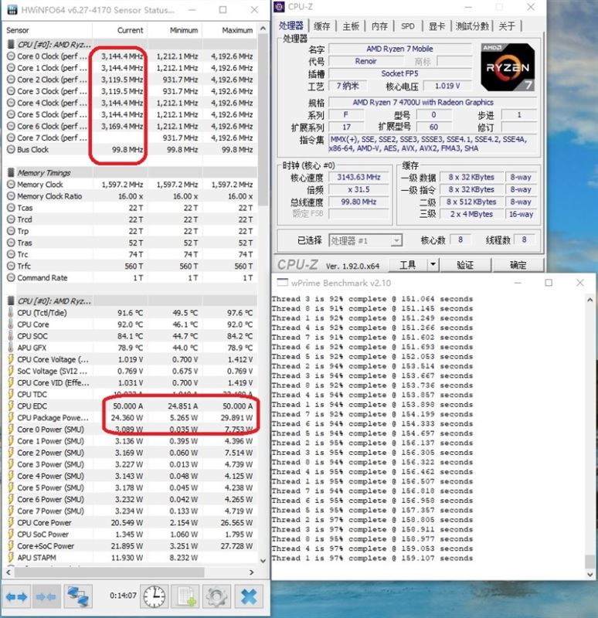Click the Maximum column header in HWiNFO
Viewport: 598px width, 618px height.
(x=229, y=30)
